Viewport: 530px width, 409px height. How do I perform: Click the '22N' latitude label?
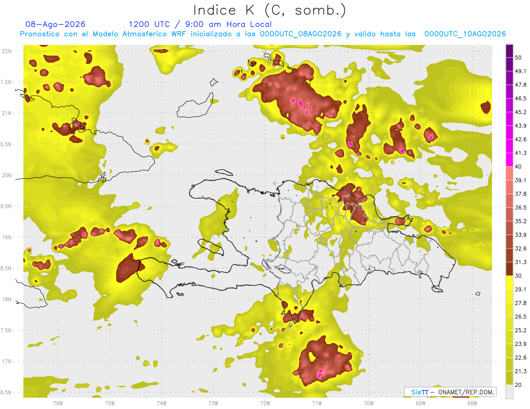pos(7,51)
